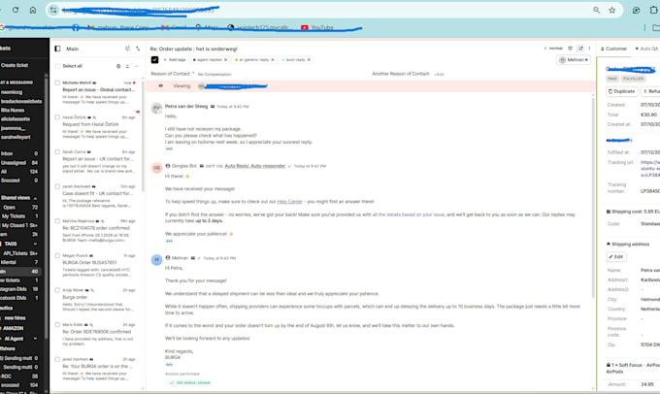Select the Sarah Cairns ticket checkbox
660x394 pixels.
click(57, 152)
